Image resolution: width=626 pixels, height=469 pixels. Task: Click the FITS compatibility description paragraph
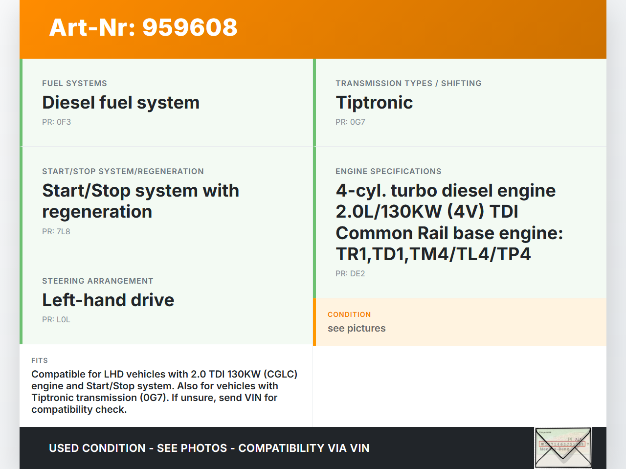(164, 392)
